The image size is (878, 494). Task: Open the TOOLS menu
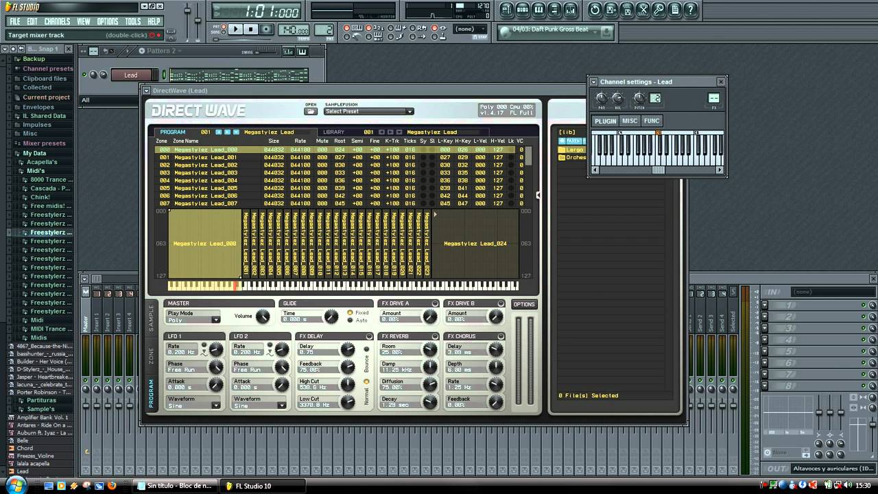click(x=133, y=21)
